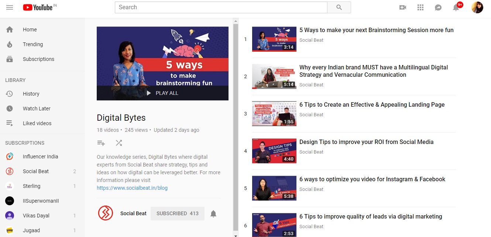Select IISuperwomanII subscription row

coord(42,201)
